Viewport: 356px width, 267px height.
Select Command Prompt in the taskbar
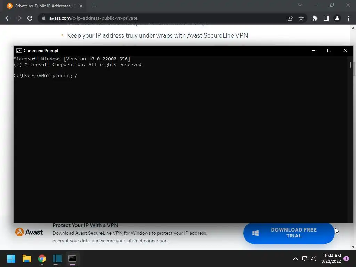[x=72, y=259]
